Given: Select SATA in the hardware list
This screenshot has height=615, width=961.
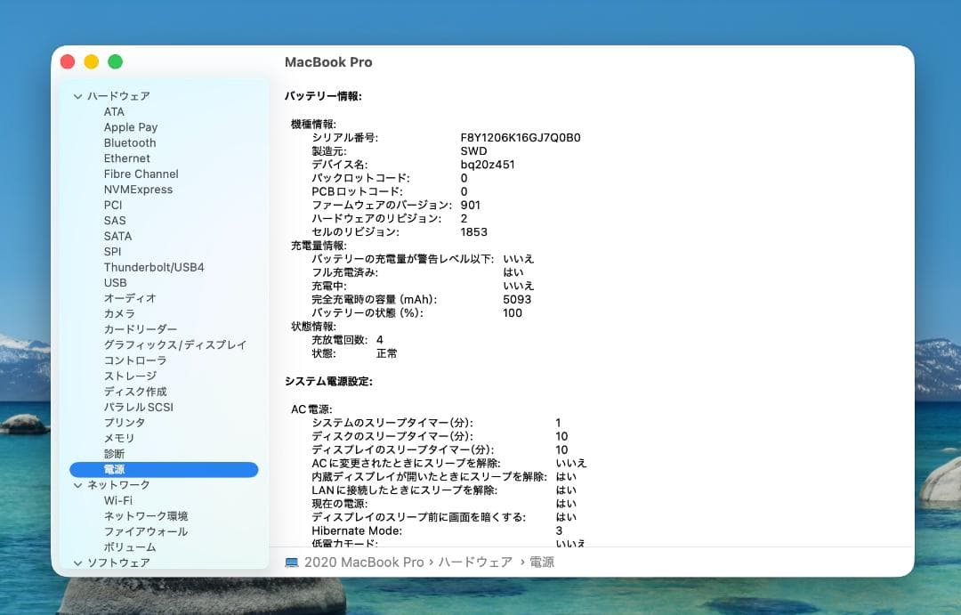Looking at the screenshot, I should 118,236.
